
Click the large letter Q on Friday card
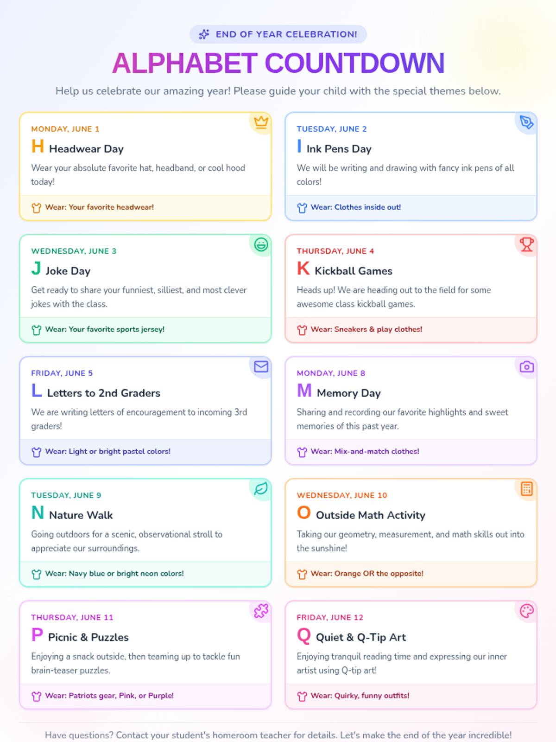[x=304, y=635]
